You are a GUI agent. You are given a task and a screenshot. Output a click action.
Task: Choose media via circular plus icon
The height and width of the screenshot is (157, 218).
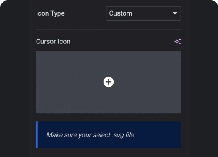coord(108,82)
